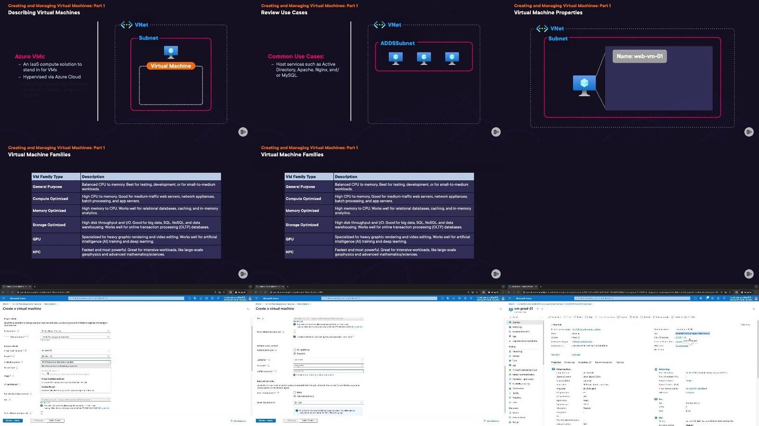
Task: Click the Name: web-vm-01 label
Action: [639, 56]
